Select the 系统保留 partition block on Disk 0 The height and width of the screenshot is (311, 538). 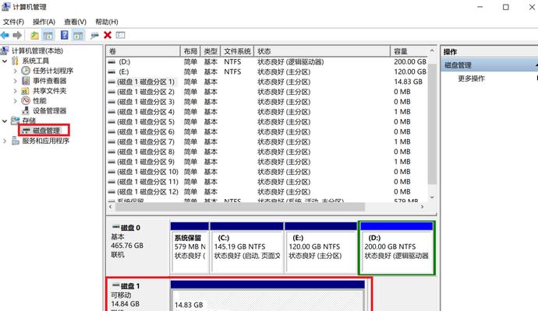pyautogui.click(x=189, y=248)
